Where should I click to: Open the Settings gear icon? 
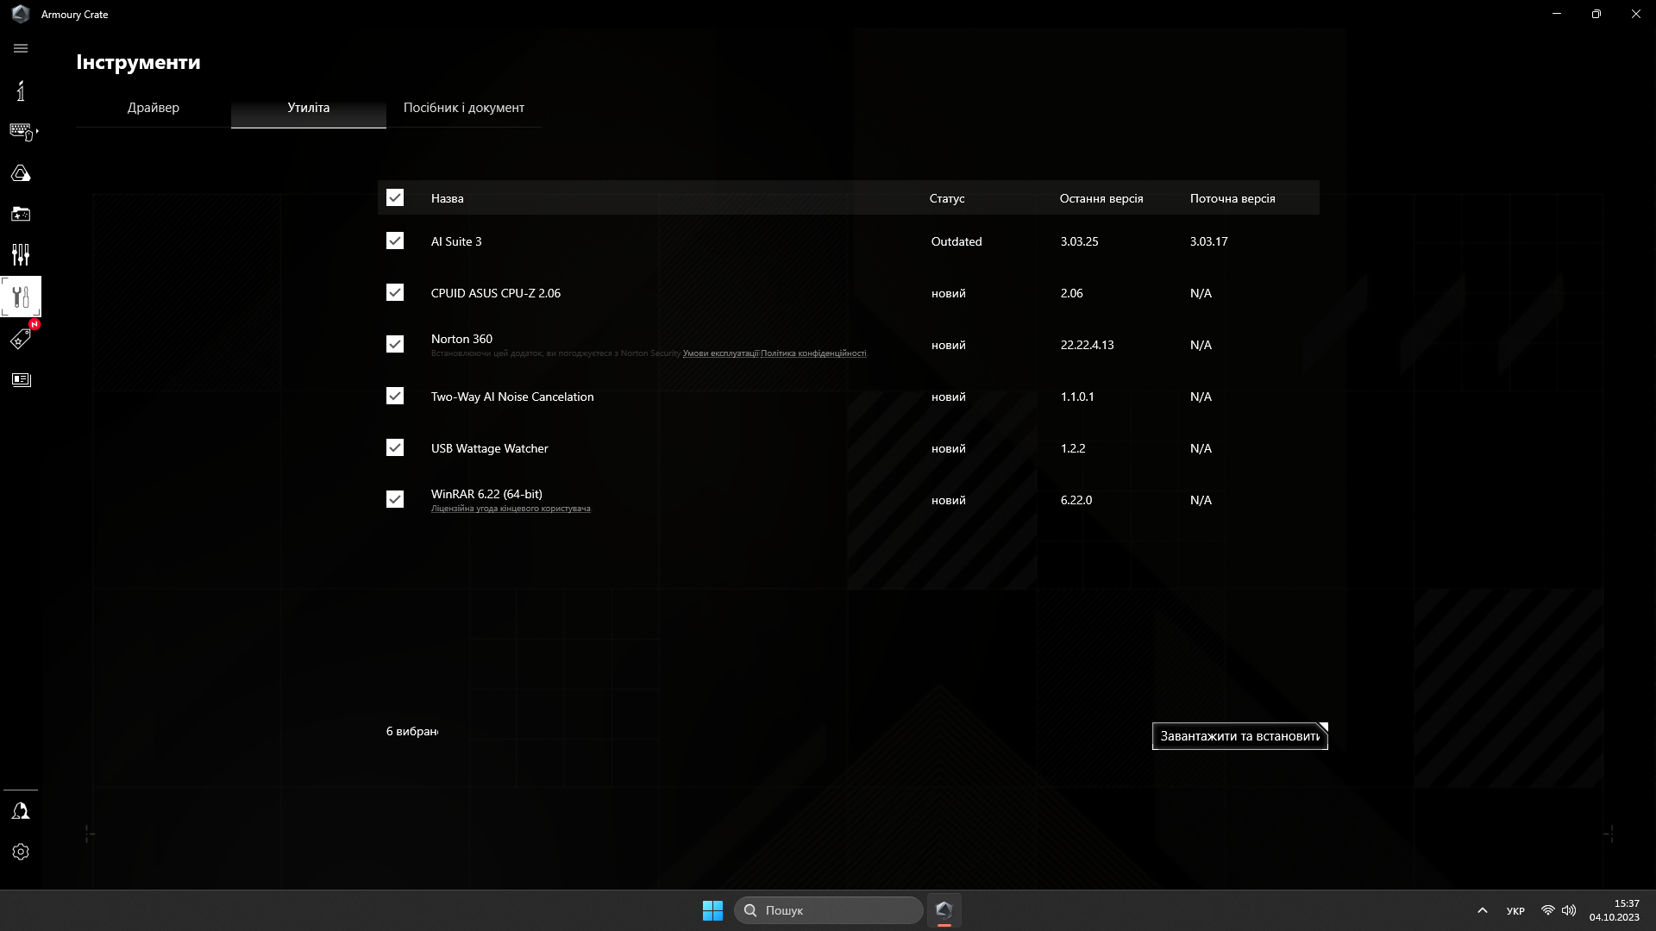[x=21, y=852]
